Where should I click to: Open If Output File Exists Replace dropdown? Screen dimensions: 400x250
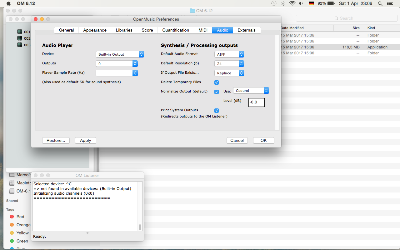coord(229,73)
